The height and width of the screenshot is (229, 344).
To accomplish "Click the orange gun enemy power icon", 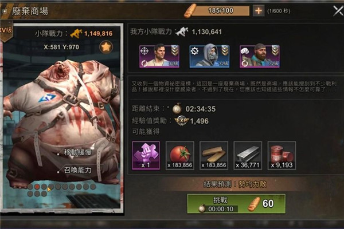I will 76,34.
